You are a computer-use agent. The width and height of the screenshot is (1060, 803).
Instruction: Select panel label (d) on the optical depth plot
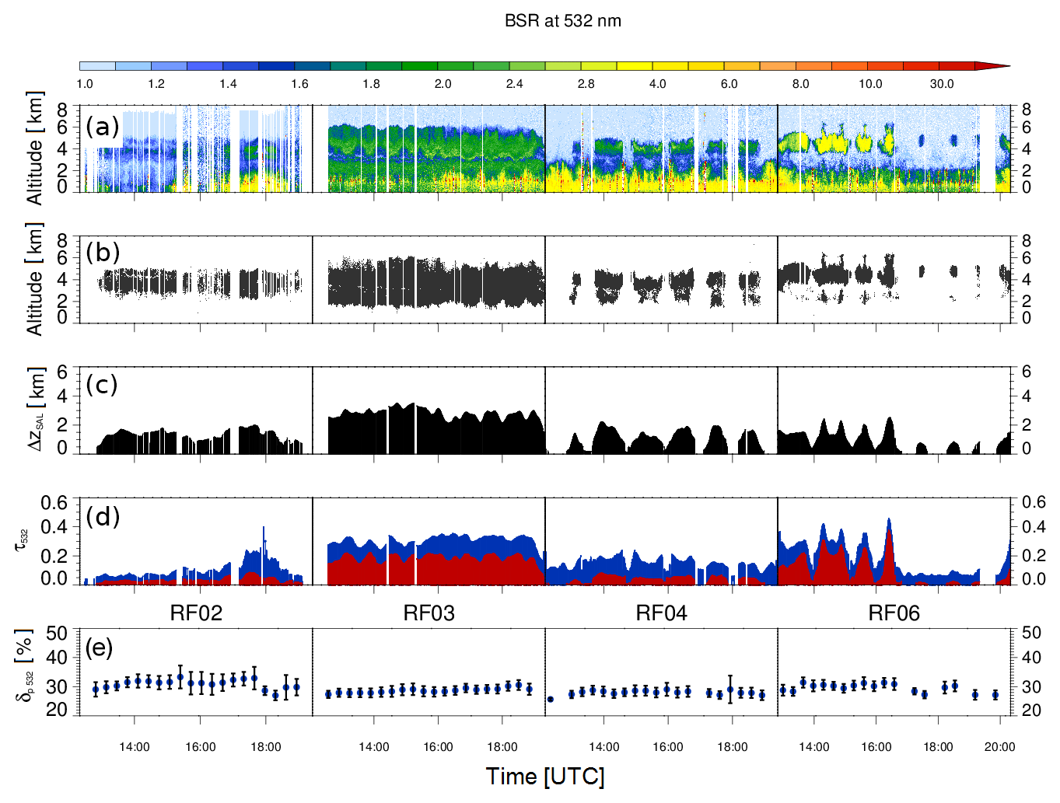pyautogui.click(x=103, y=516)
